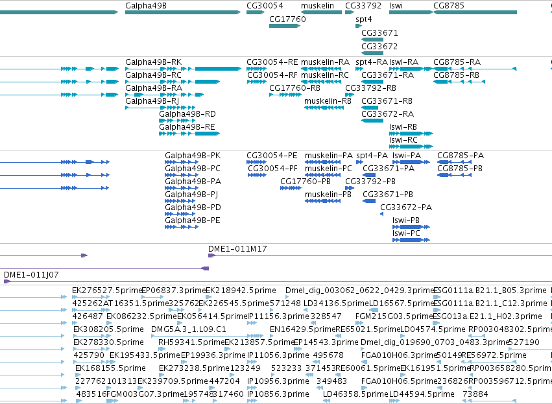Image resolution: width=552 pixels, height=404 pixels.
Task: Click the muskelin-PA protein label
Action: 329,156
